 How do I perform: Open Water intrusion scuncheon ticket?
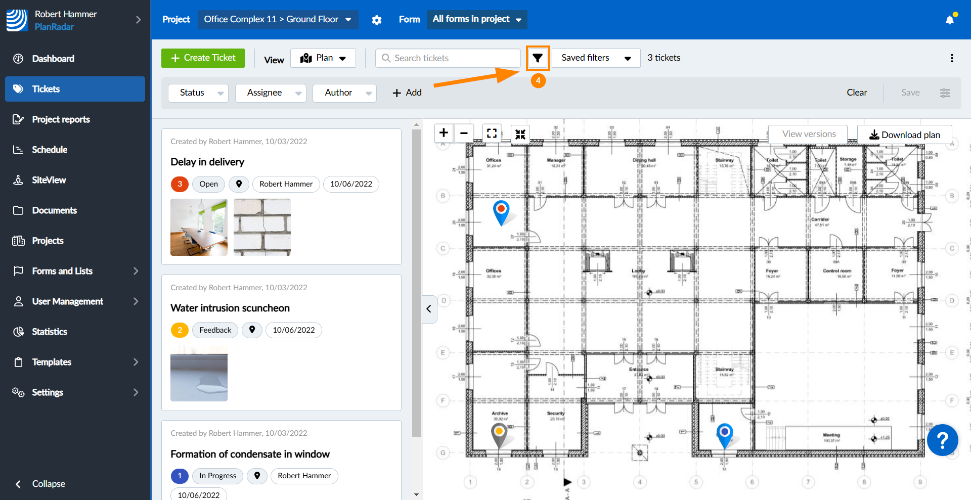click(230, 308)
